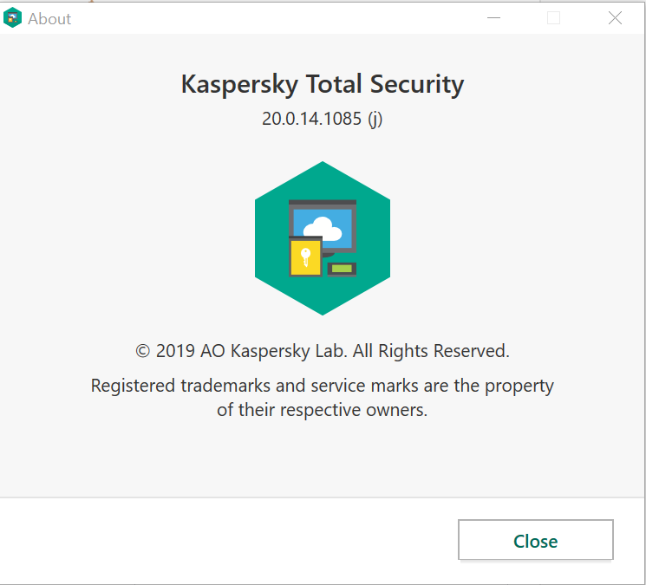Viewport: 646px width, 585px height.
Task: Click the © copyright symbol
Action: [x=143, y=351]
